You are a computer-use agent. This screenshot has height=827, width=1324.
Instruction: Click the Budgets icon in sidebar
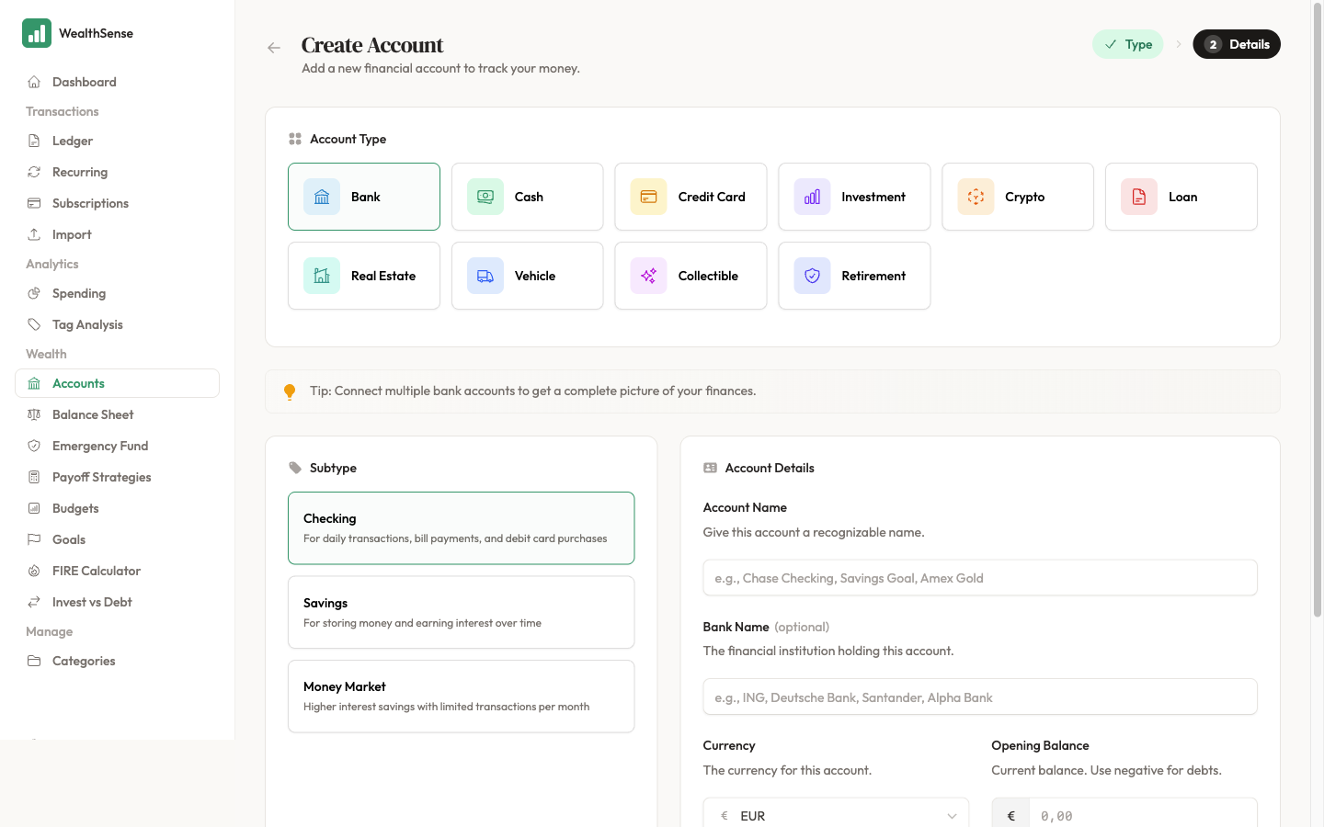pyautogui.click(x=34, y=508)
